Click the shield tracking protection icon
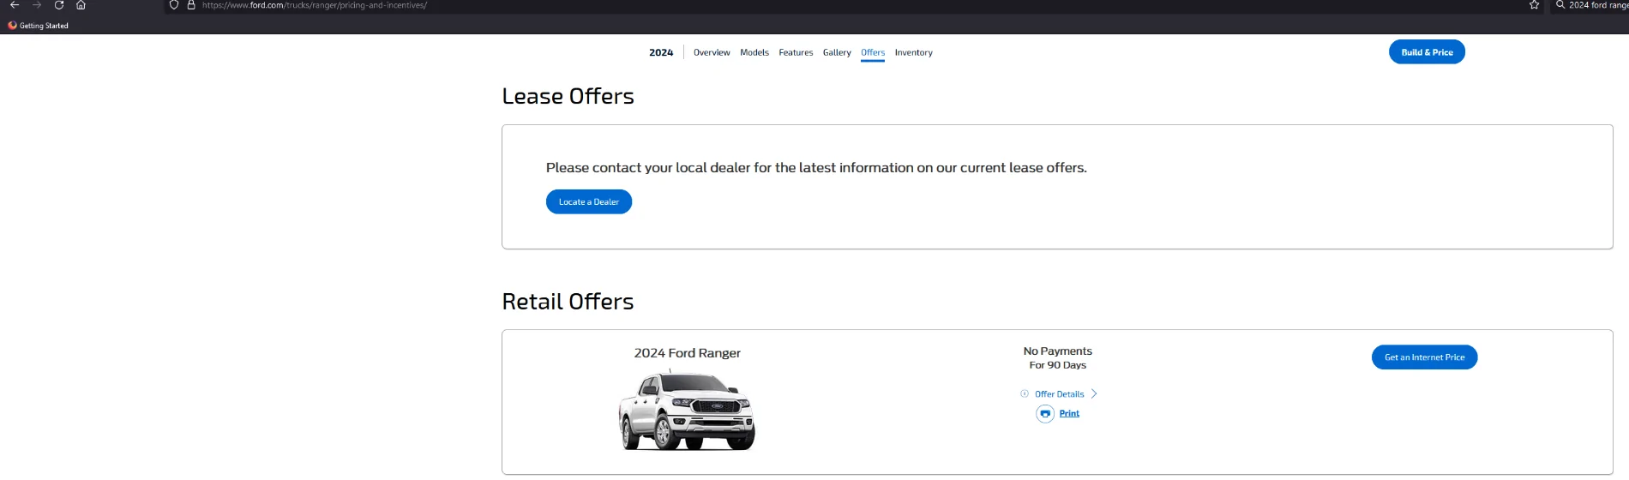Screen dimensions: 1629x480 coord(174,5)
